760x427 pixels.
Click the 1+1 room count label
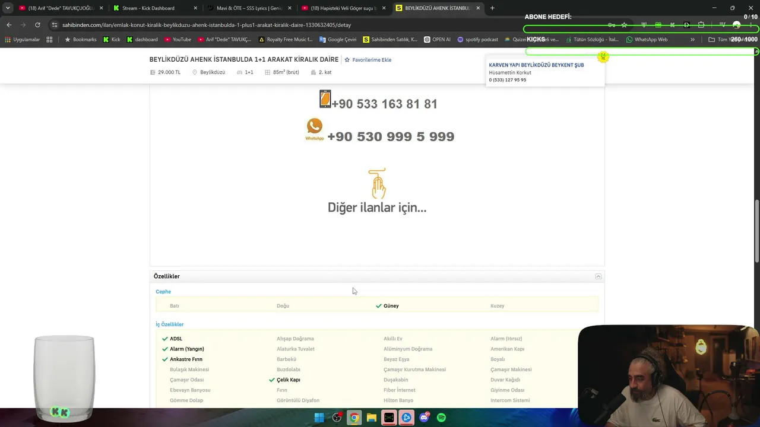(245, 72)
